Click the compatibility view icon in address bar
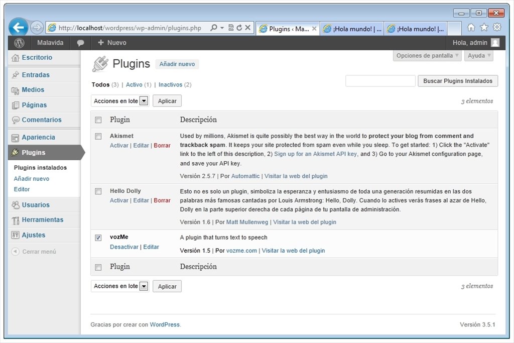The image size is (514, 343). pos(231,28)
